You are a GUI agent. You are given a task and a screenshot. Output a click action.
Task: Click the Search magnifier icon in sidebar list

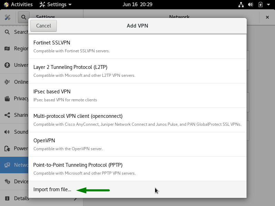click(7, 32)
